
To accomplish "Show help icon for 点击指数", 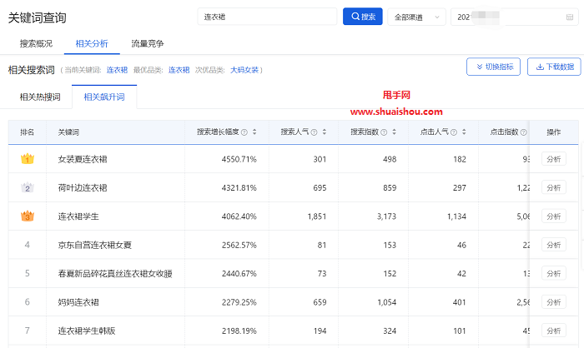I will click(x=524, y=132).
